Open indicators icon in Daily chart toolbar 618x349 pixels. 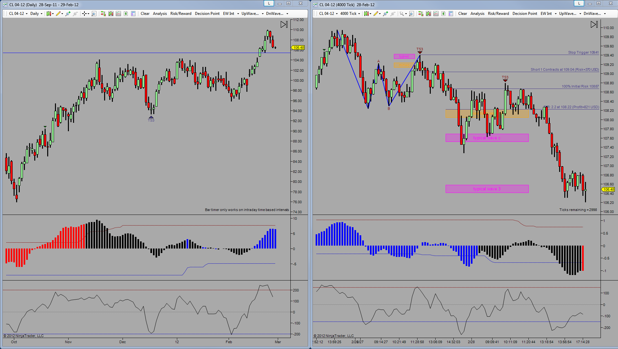[x=118, y=14]
